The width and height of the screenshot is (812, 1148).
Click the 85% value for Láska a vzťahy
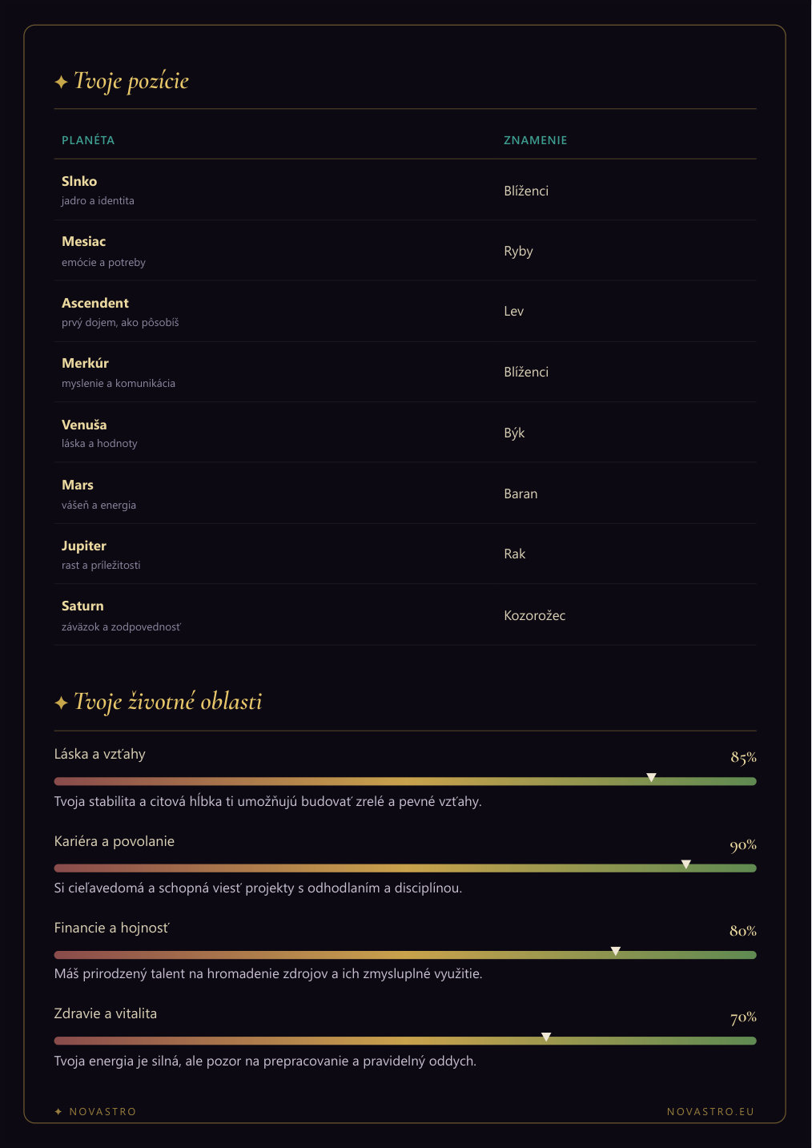[743, 757]
